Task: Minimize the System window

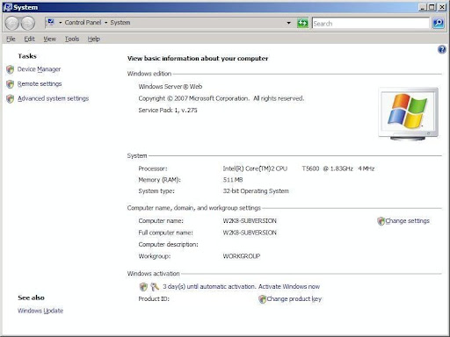Action: [422, 7]
